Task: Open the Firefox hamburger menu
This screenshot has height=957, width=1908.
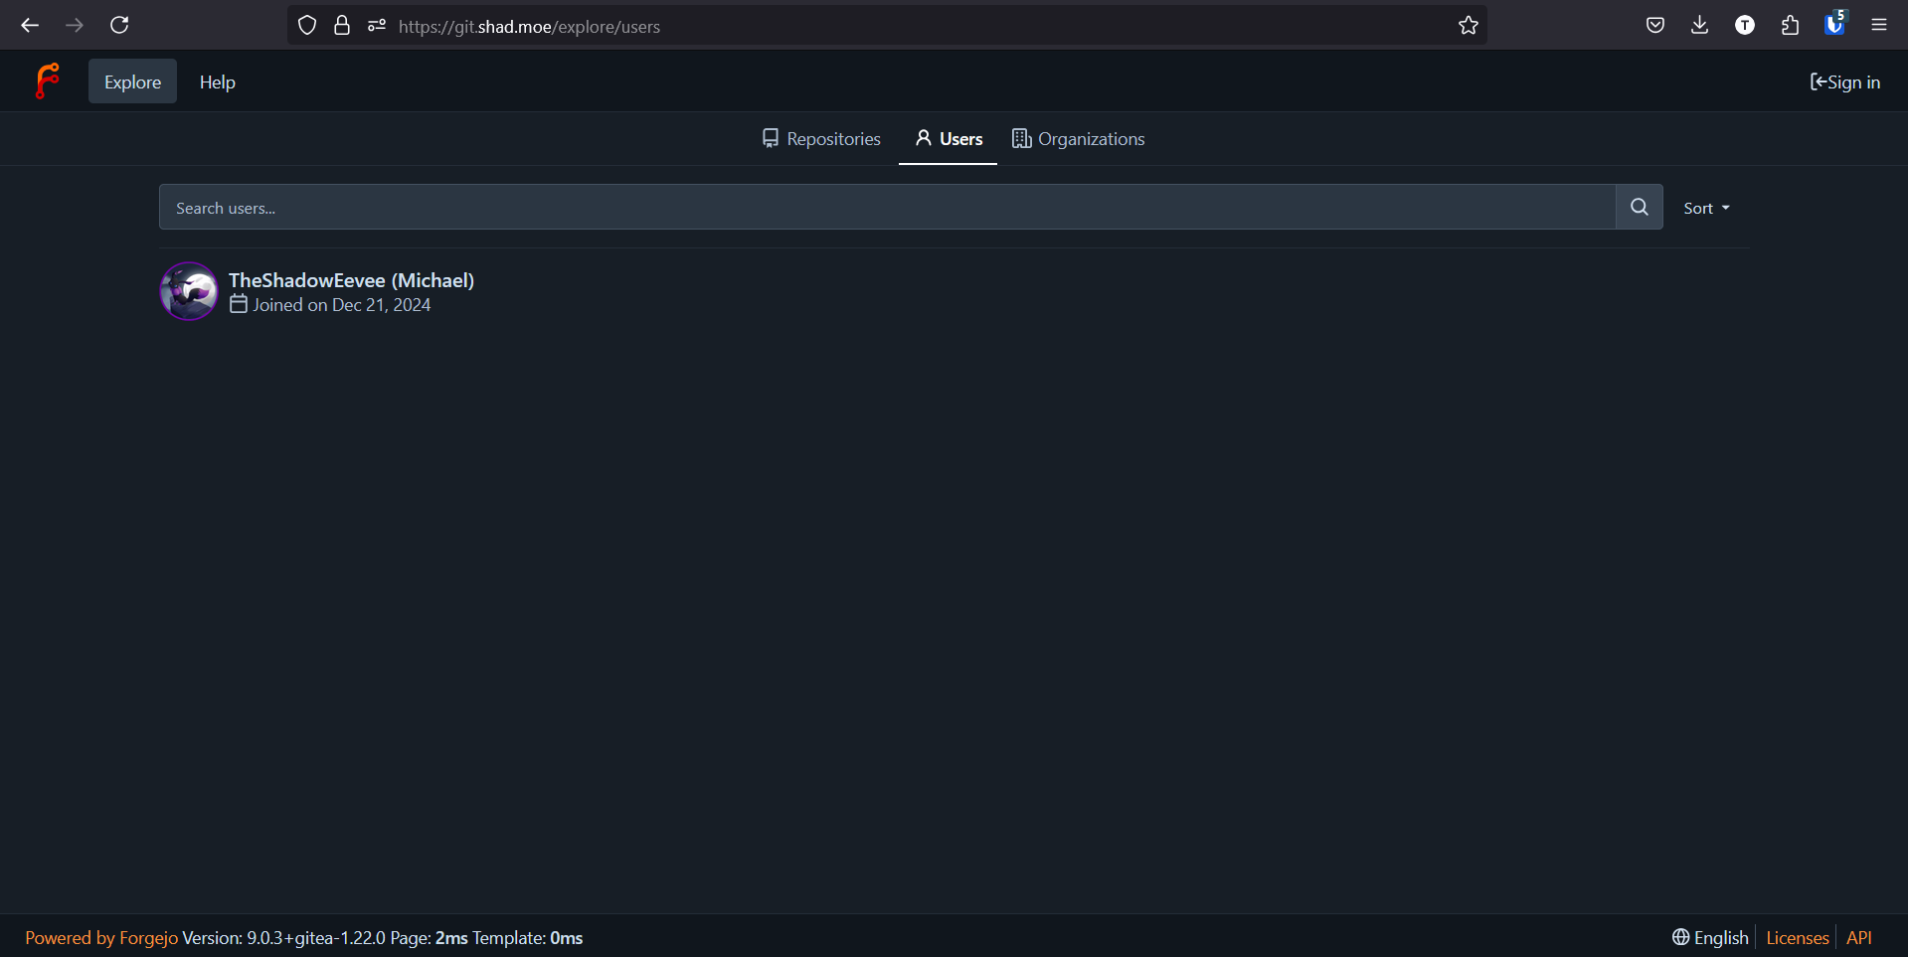Action: (x=1878, y=26)
